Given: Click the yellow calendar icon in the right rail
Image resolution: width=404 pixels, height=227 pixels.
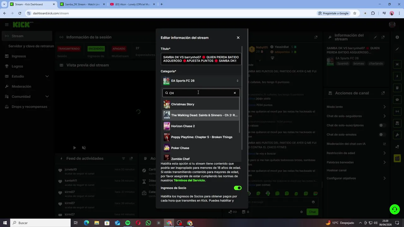Looking at the screenshot, I should [397, 158].
